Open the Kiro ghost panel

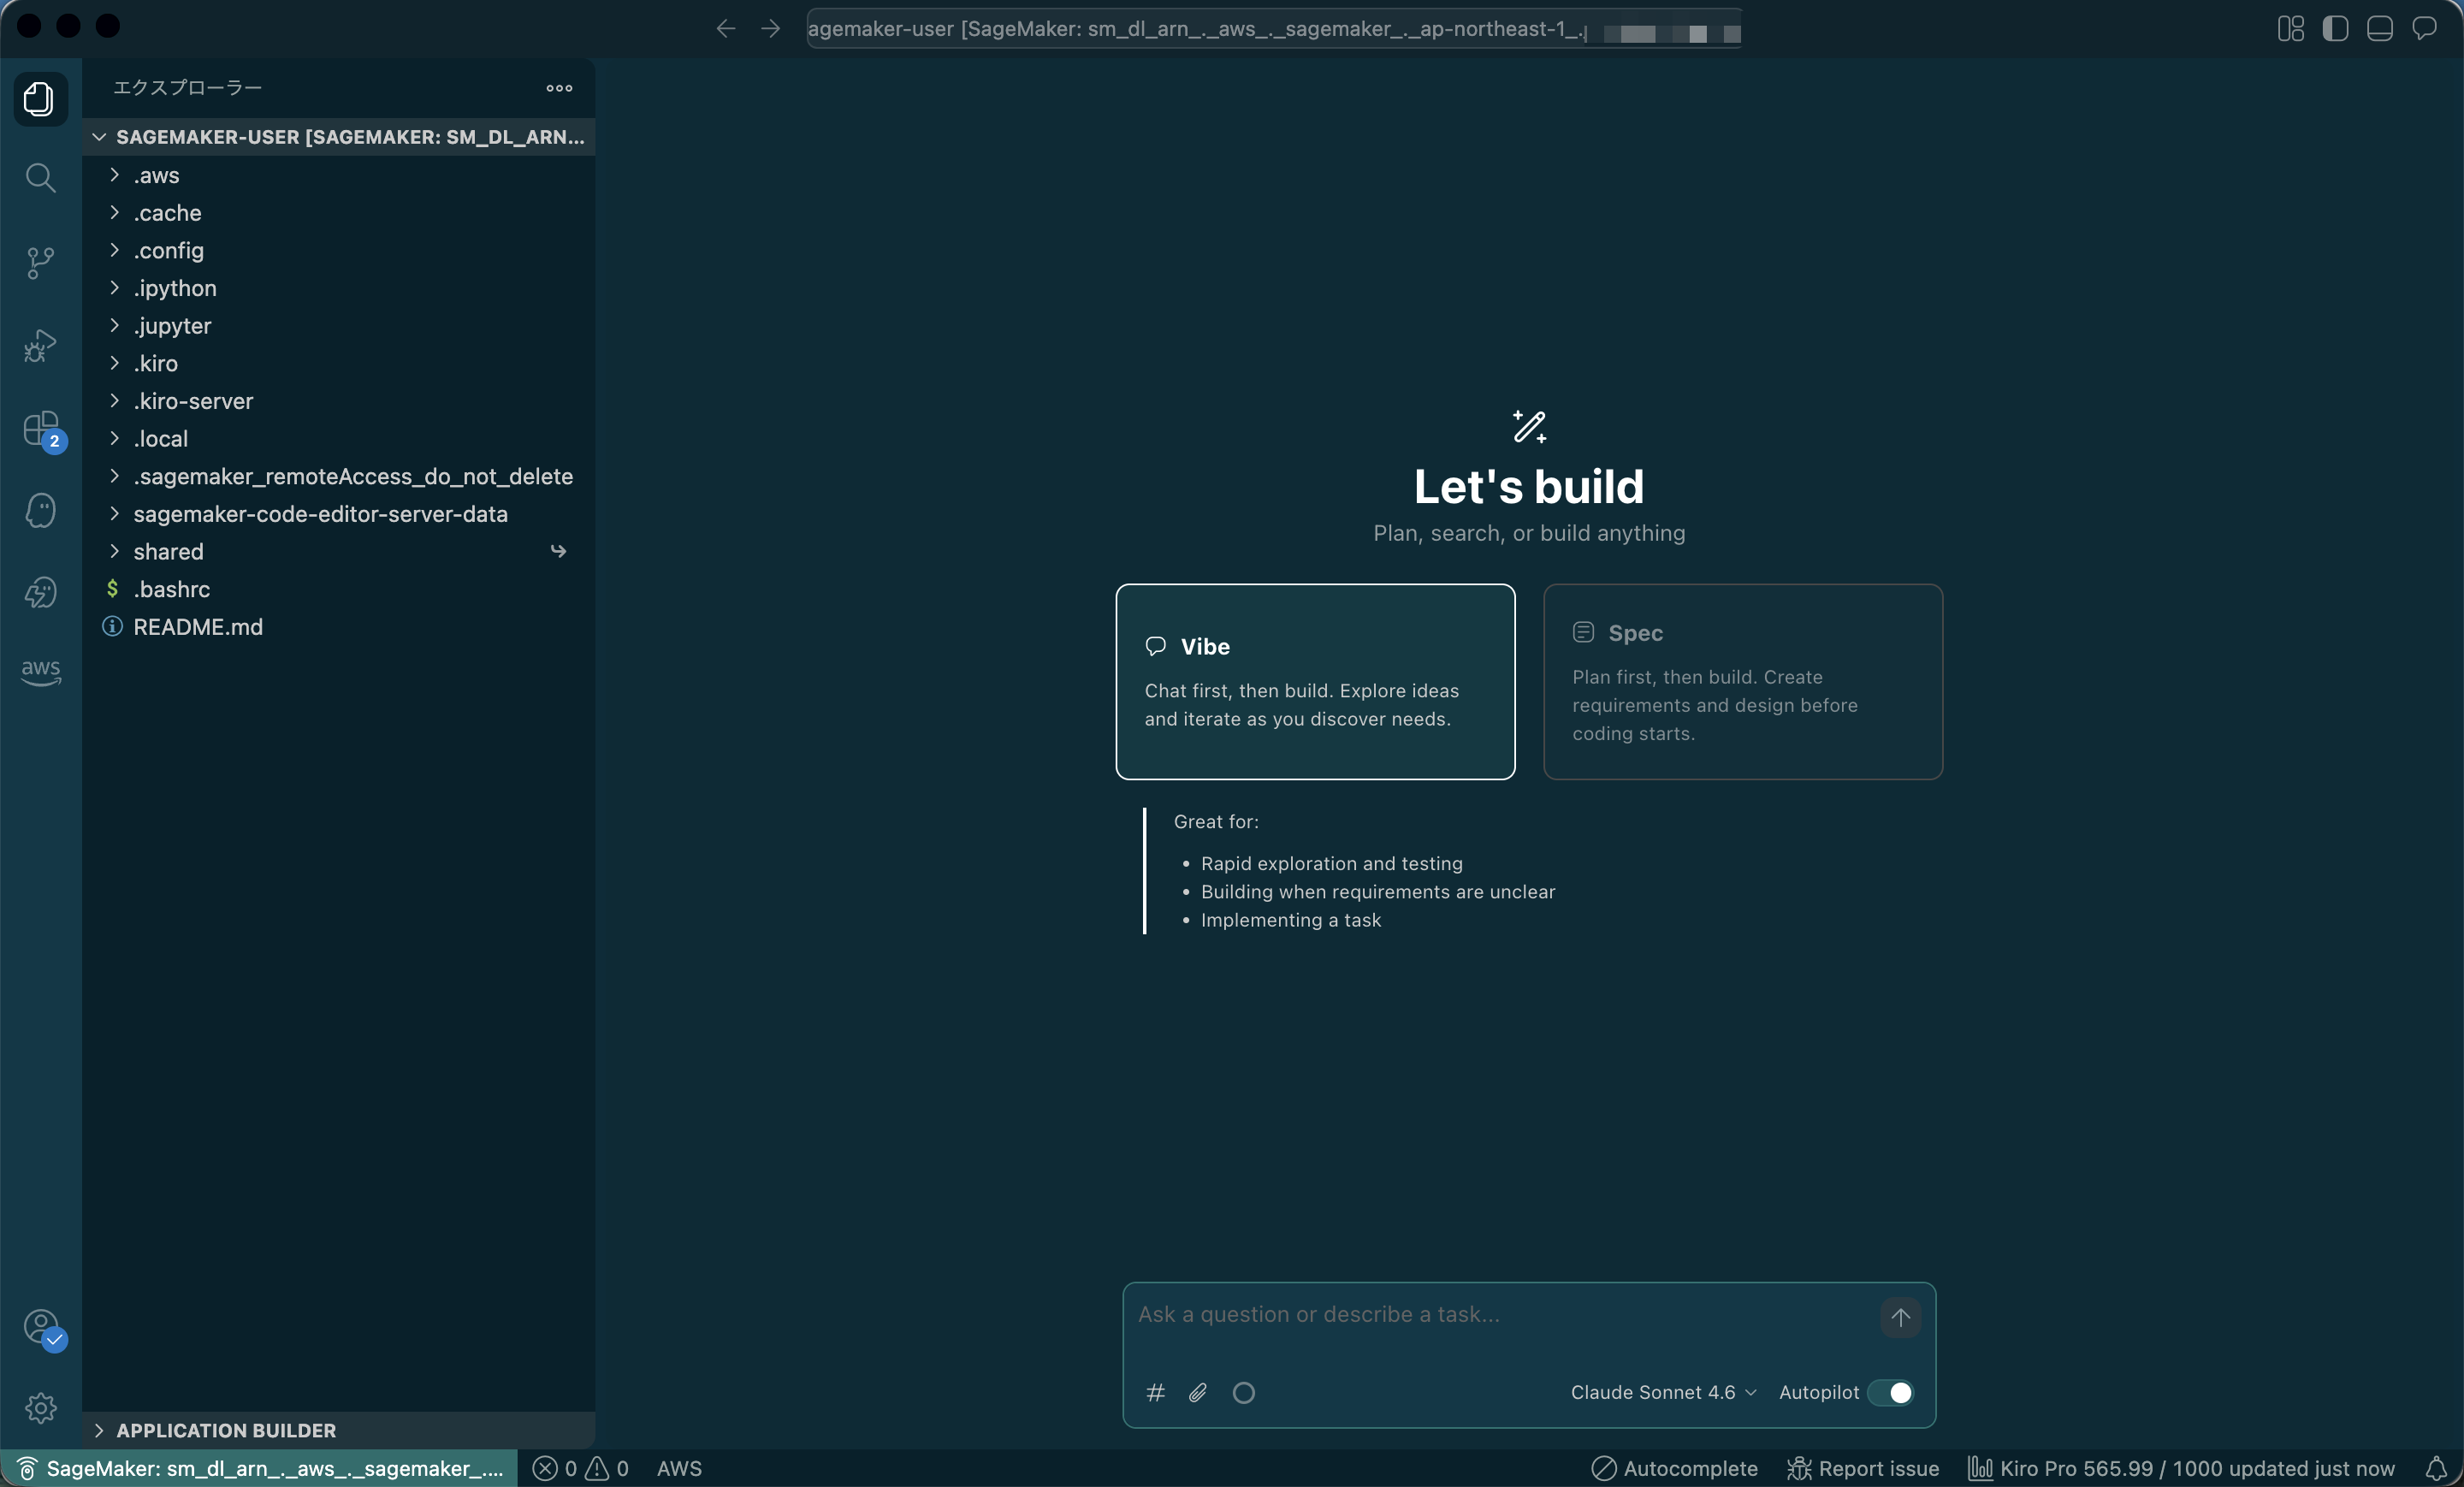point(40,510)
